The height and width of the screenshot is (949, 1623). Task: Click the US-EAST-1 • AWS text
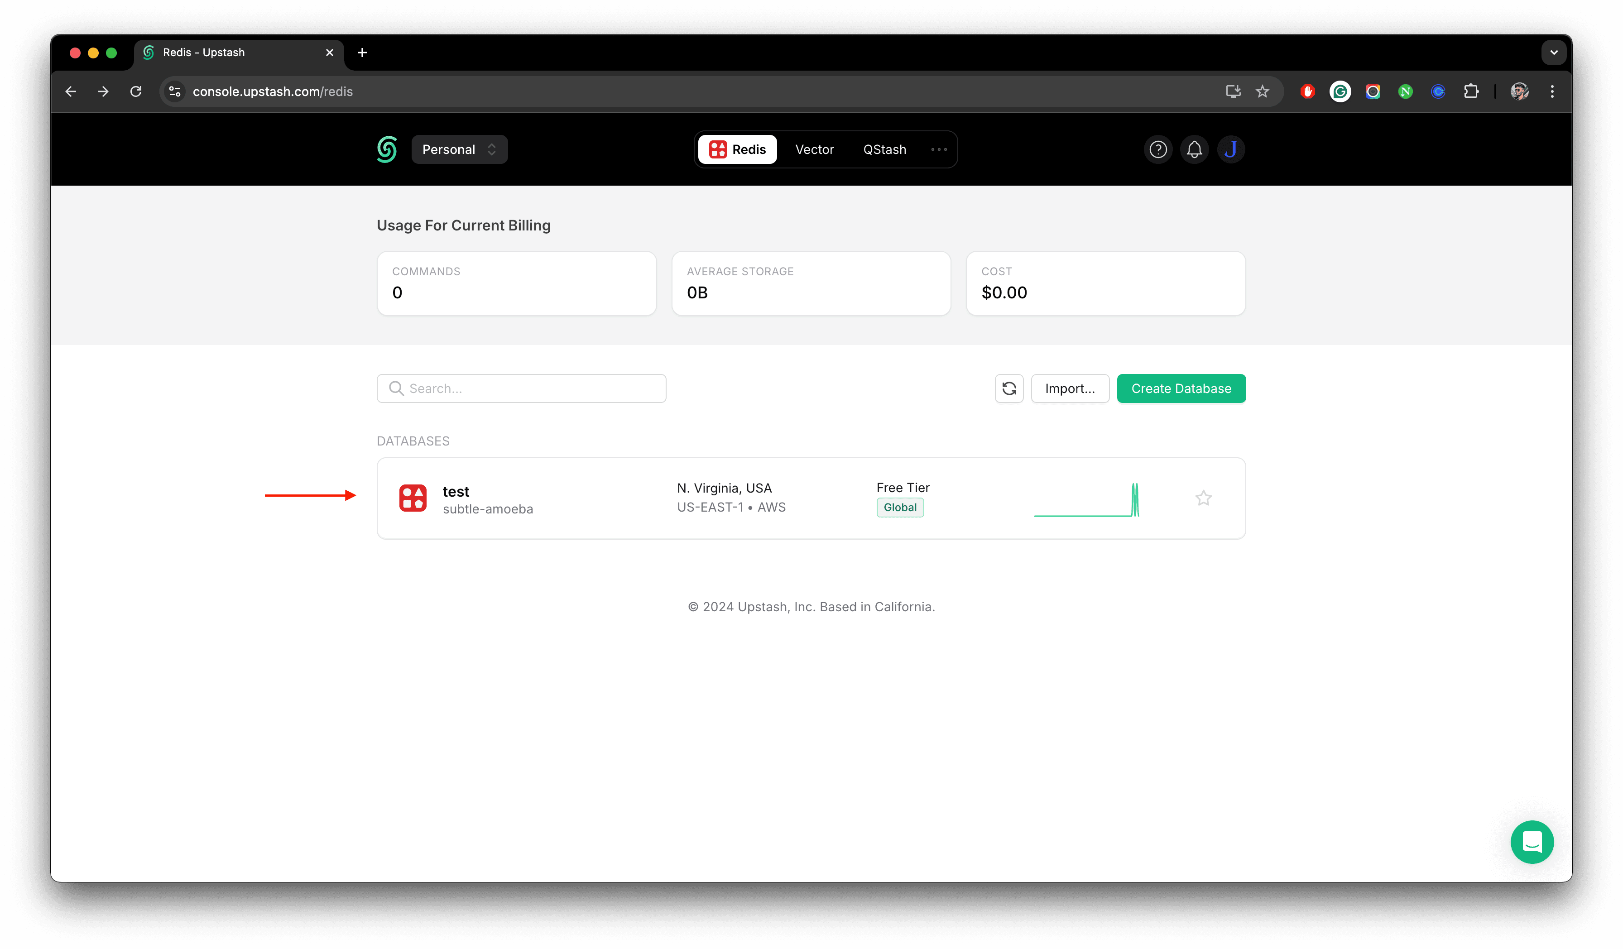click(731, 508)
